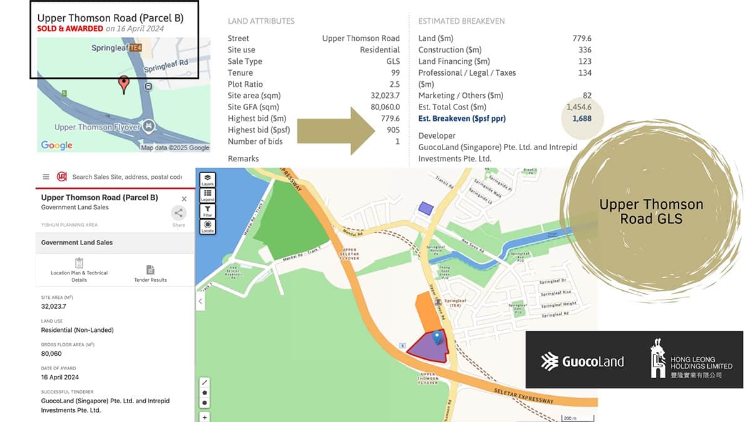Select the circle drawing tool
Image resolution: width=751 pixels, height=422 pixels.
pyautogui.click(x=205, y=403)
